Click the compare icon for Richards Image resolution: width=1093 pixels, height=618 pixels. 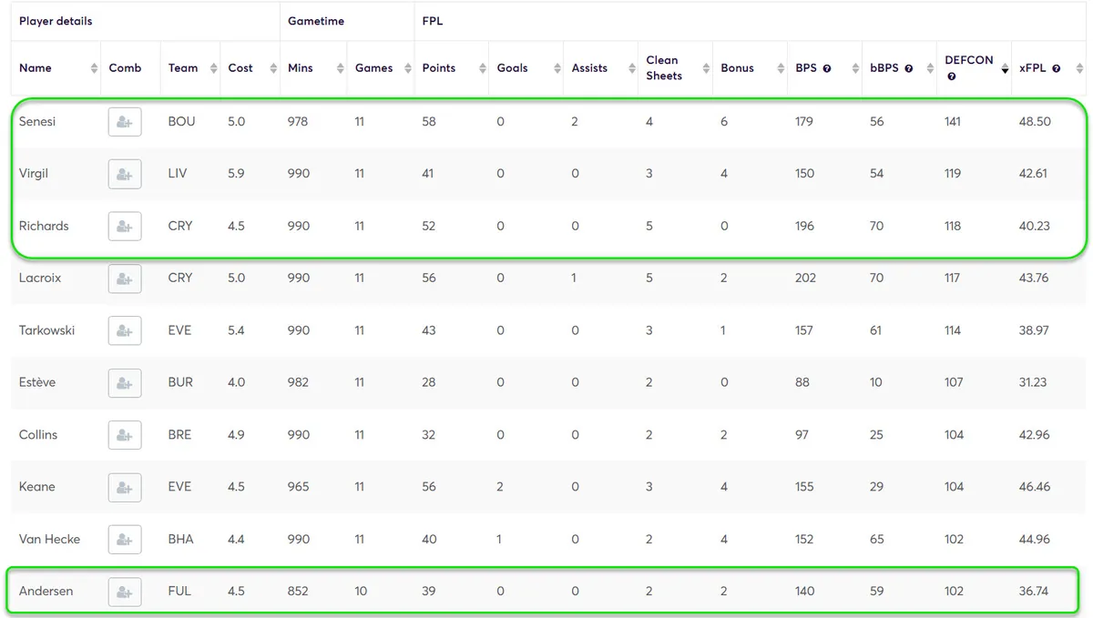click(125, 227)
